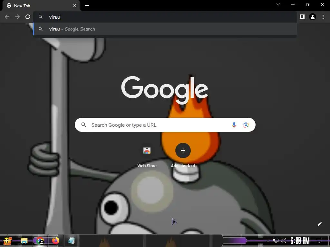This screenshot has width=330, height=247.
Task: Open Chrome's three-dot menu
Action: (x=323, y=17)
